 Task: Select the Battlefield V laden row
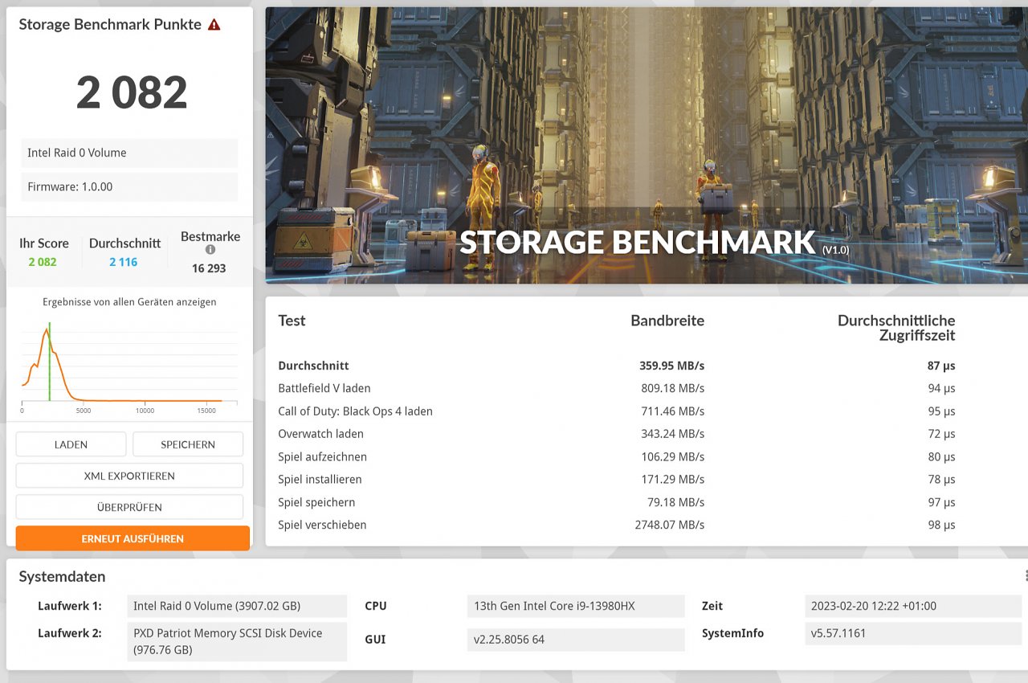tap(617, 388)
